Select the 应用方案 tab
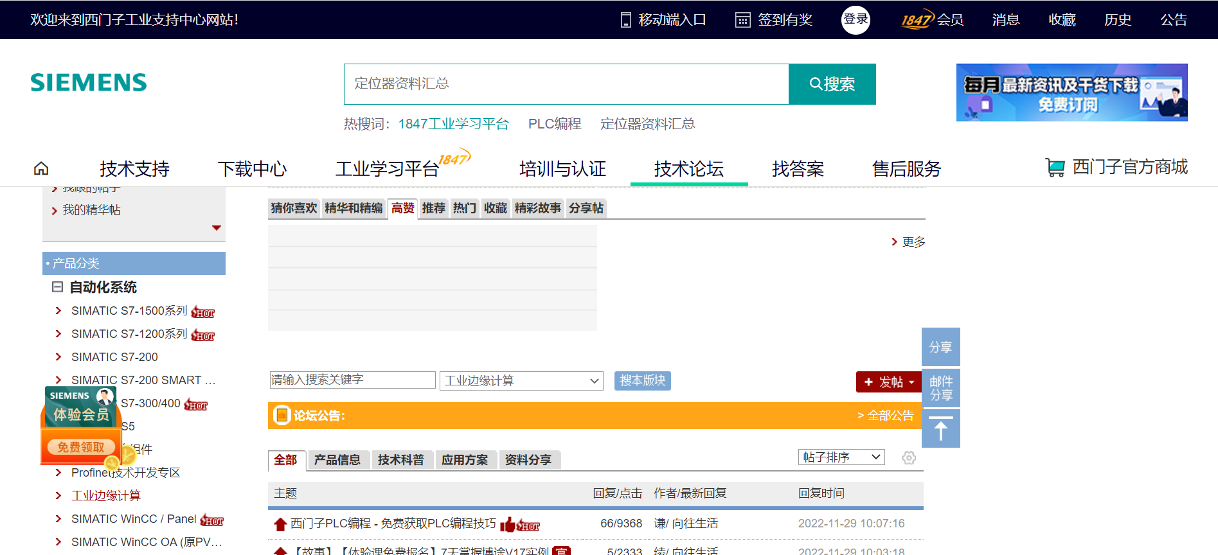This screenshot has height=555, width=1218. (x=465, y=460)
